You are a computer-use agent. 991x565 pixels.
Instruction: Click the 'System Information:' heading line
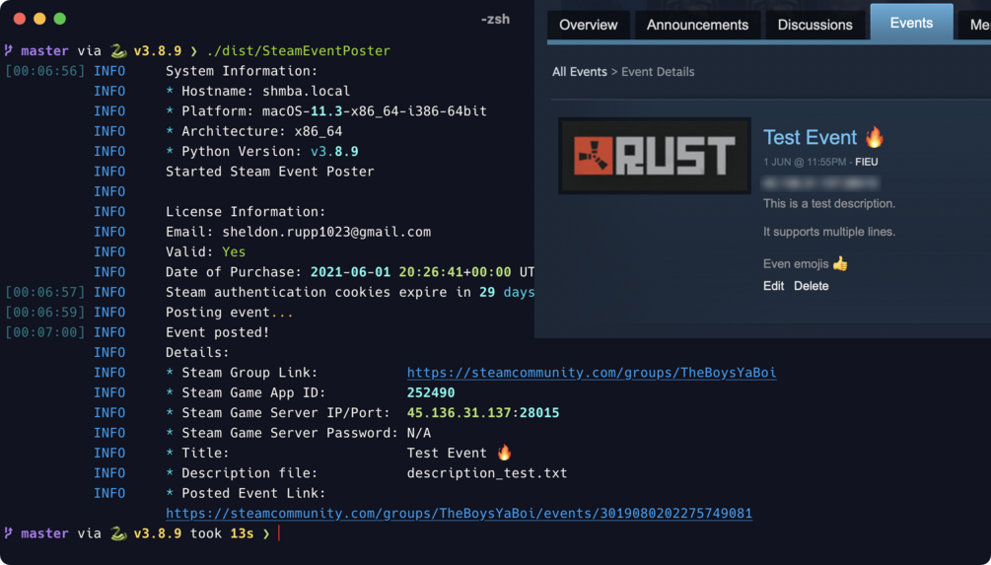242,71
